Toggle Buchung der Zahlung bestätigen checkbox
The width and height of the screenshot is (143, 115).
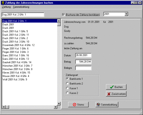(x=63, y=15)
